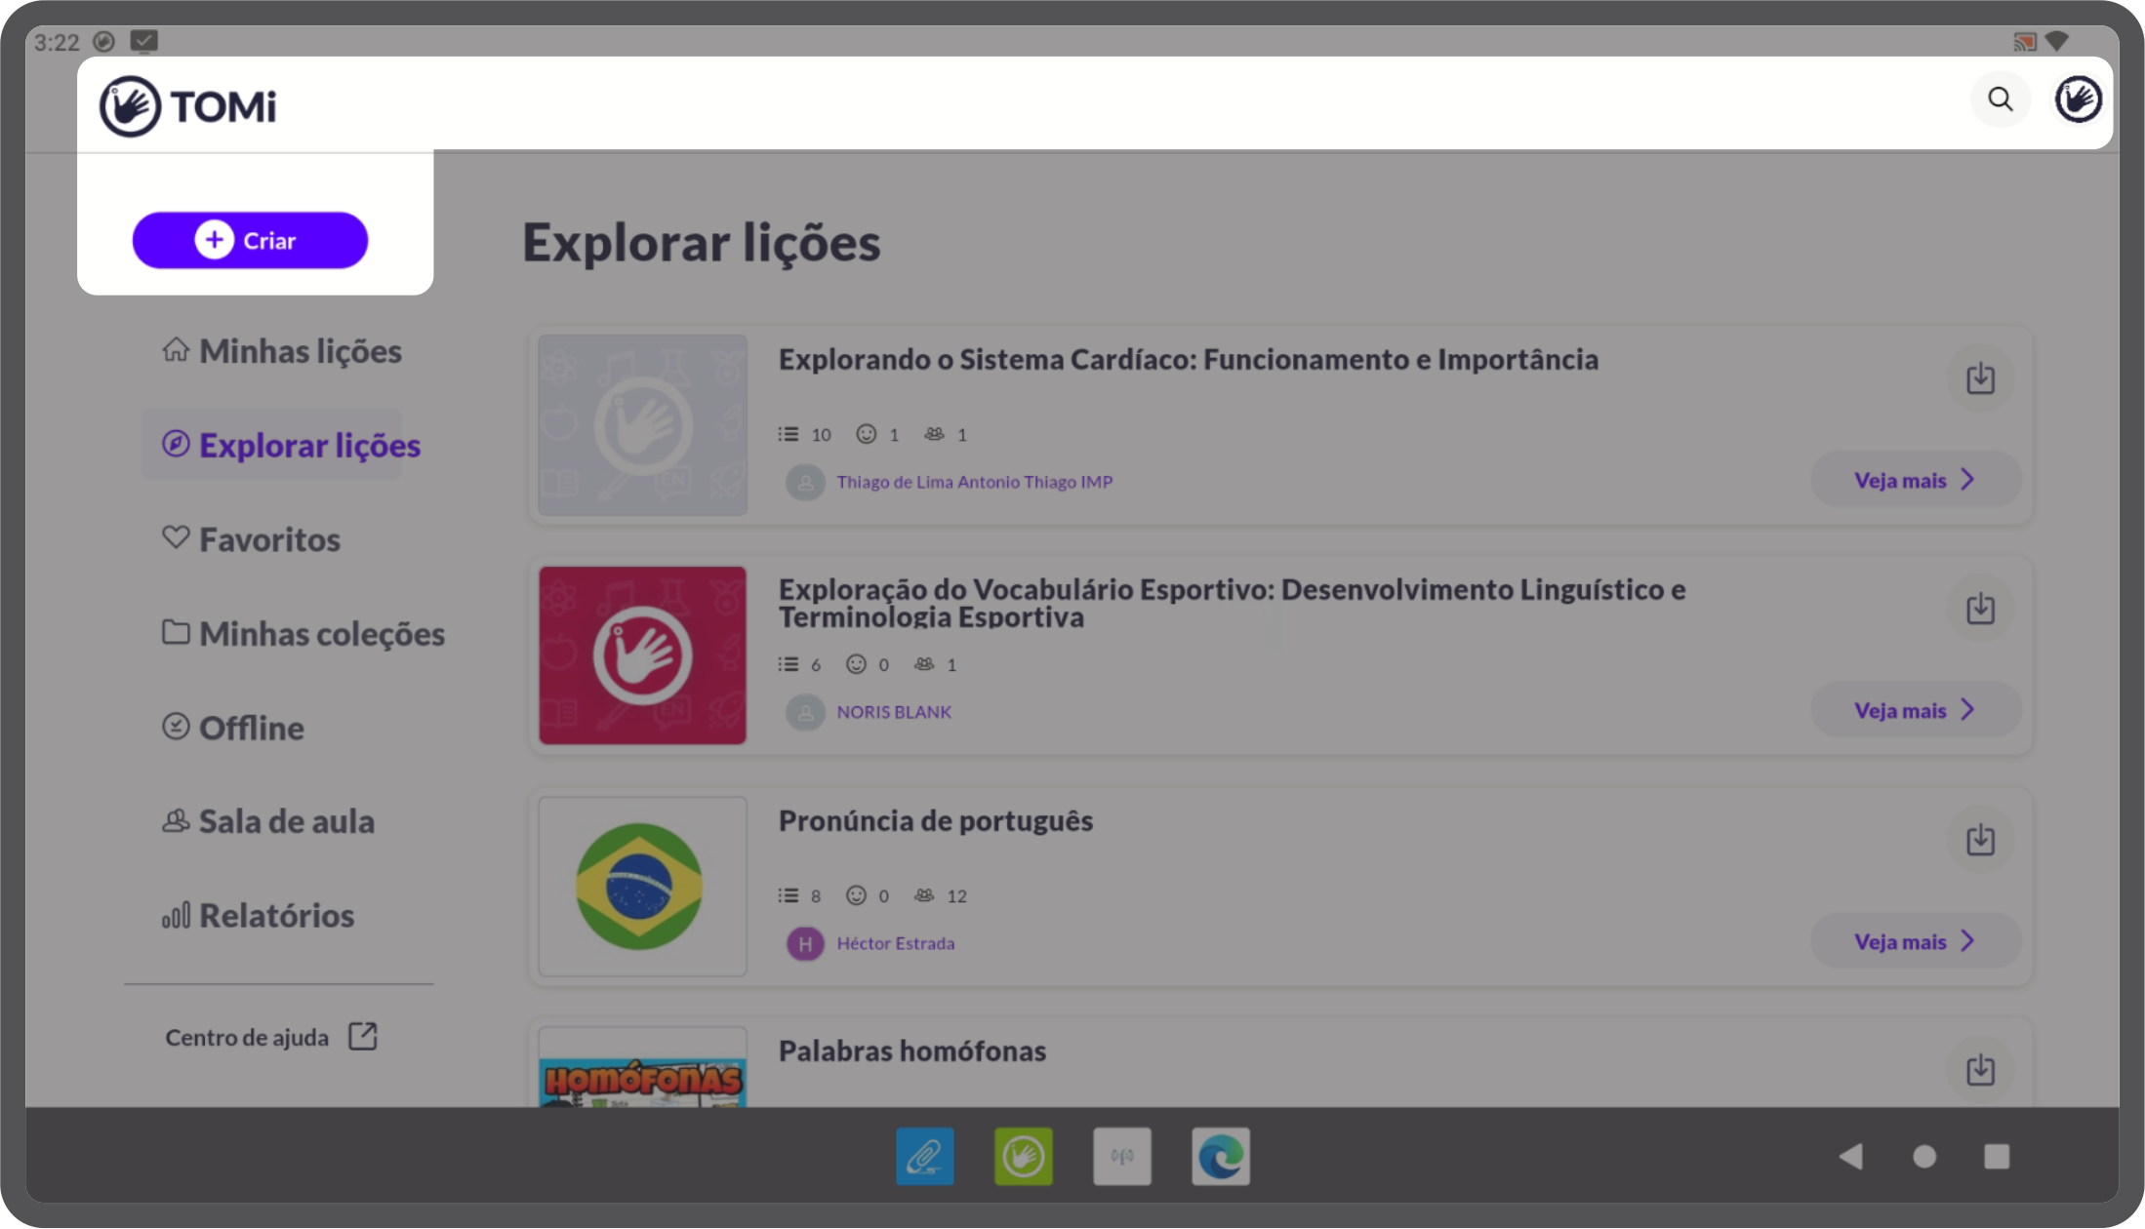Click the search magnifier icon

click(2001, 99)
